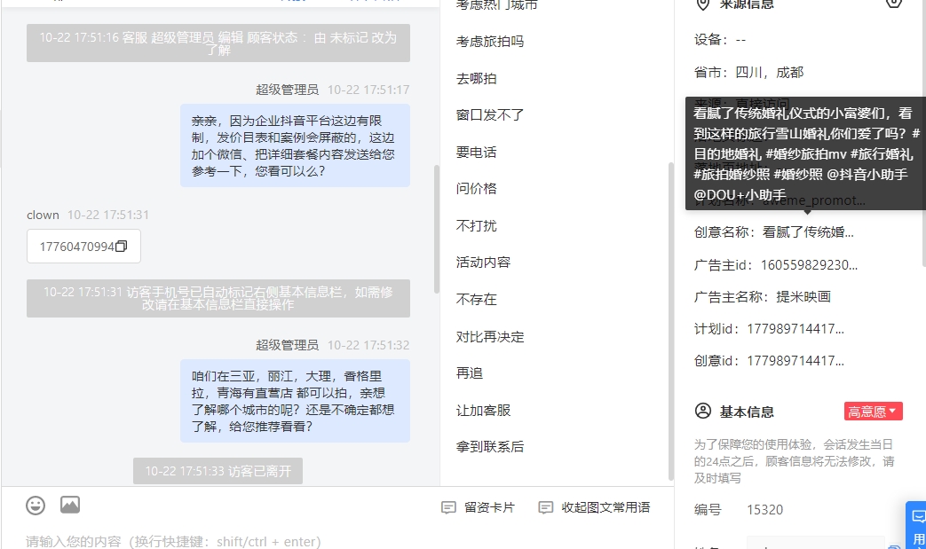
Task: Select quick phrase 让加客服
Action: point(483,411)
